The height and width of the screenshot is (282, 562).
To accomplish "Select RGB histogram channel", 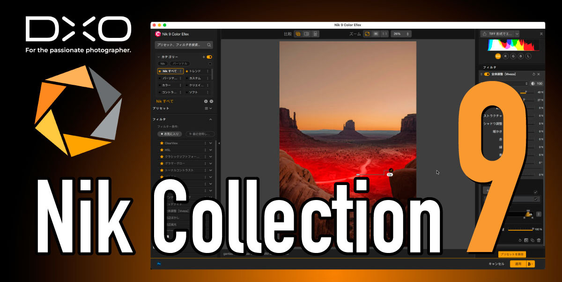I will coord(498,56).
